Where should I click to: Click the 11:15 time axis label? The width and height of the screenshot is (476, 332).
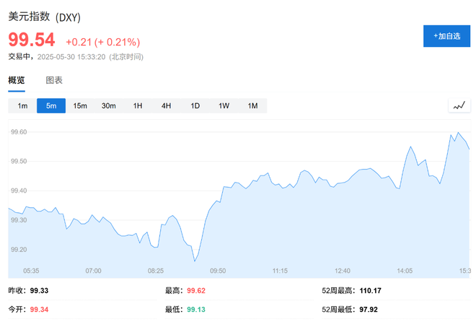pyautogui.click(x=280, y=271)
